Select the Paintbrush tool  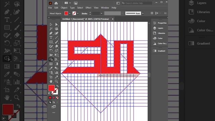tap(56, 42)
